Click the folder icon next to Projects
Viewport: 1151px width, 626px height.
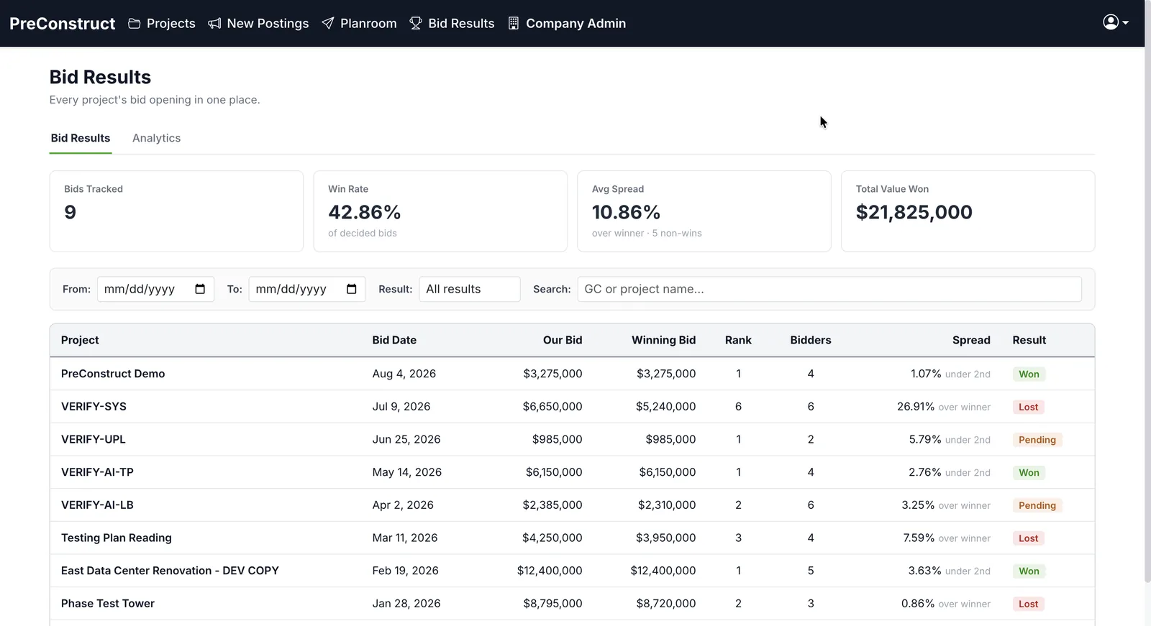click(x=134, y=24)
